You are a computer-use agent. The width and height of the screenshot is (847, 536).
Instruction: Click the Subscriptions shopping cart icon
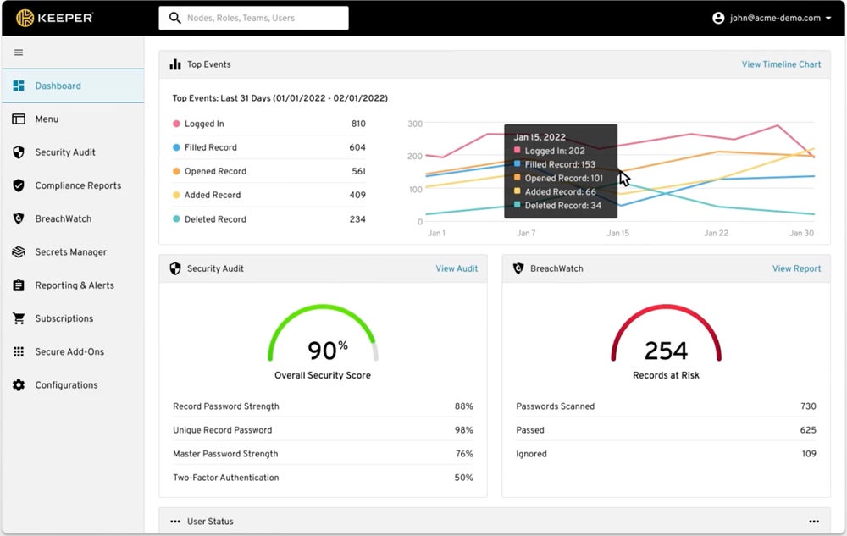[x=19, y=318]
